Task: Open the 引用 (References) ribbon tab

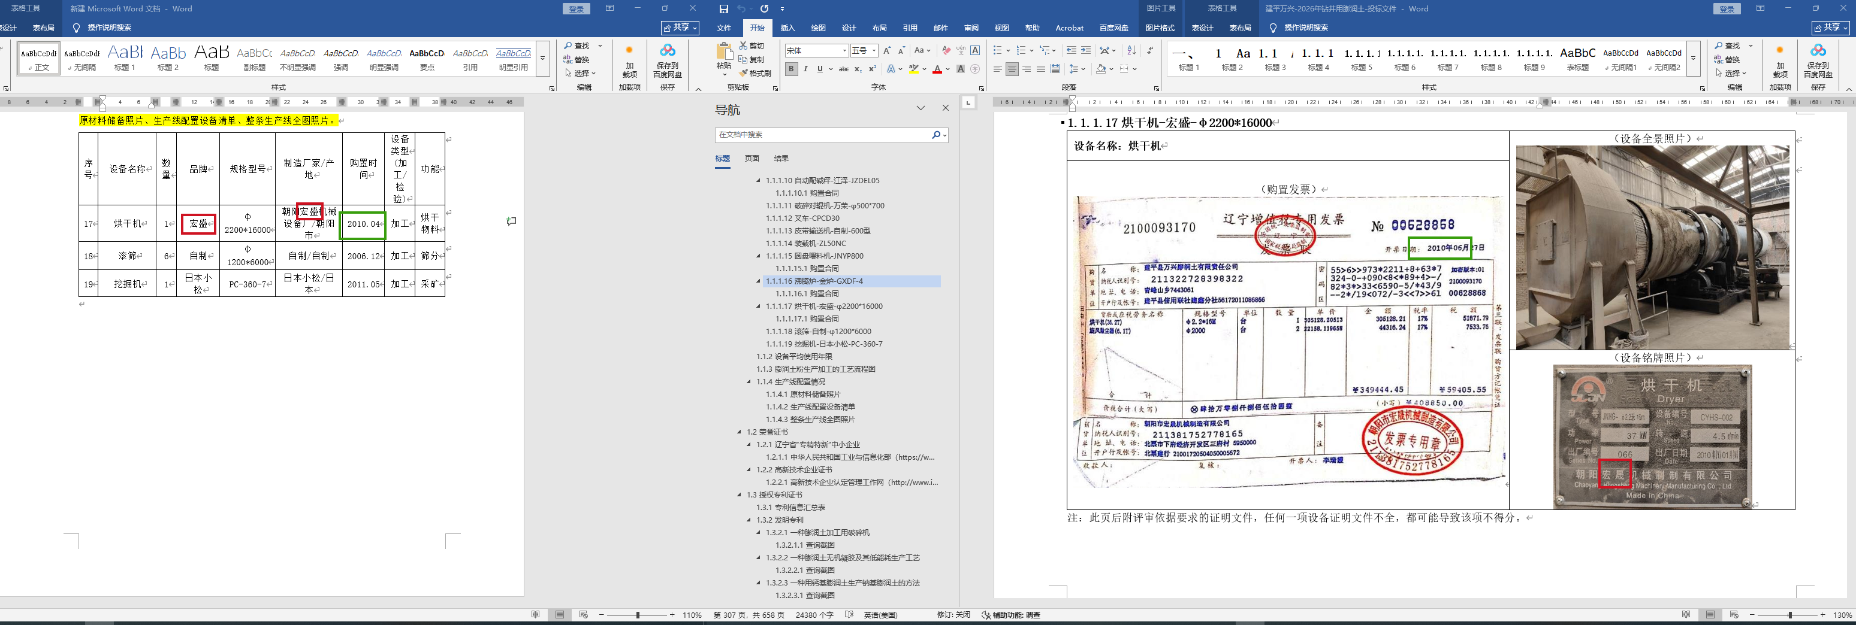Action: pyautogui.click(x=910, y=28)
